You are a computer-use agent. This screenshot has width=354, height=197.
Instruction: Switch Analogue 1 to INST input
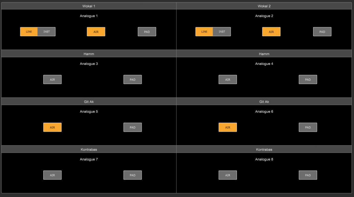point(47,32)
